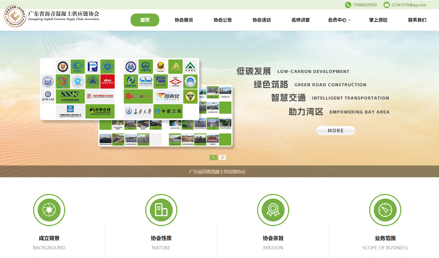Image resolution: width=439 pixels, height=258 pixels.
Task: Open the 名师讲堂 menu item
Action: (300, 20)
